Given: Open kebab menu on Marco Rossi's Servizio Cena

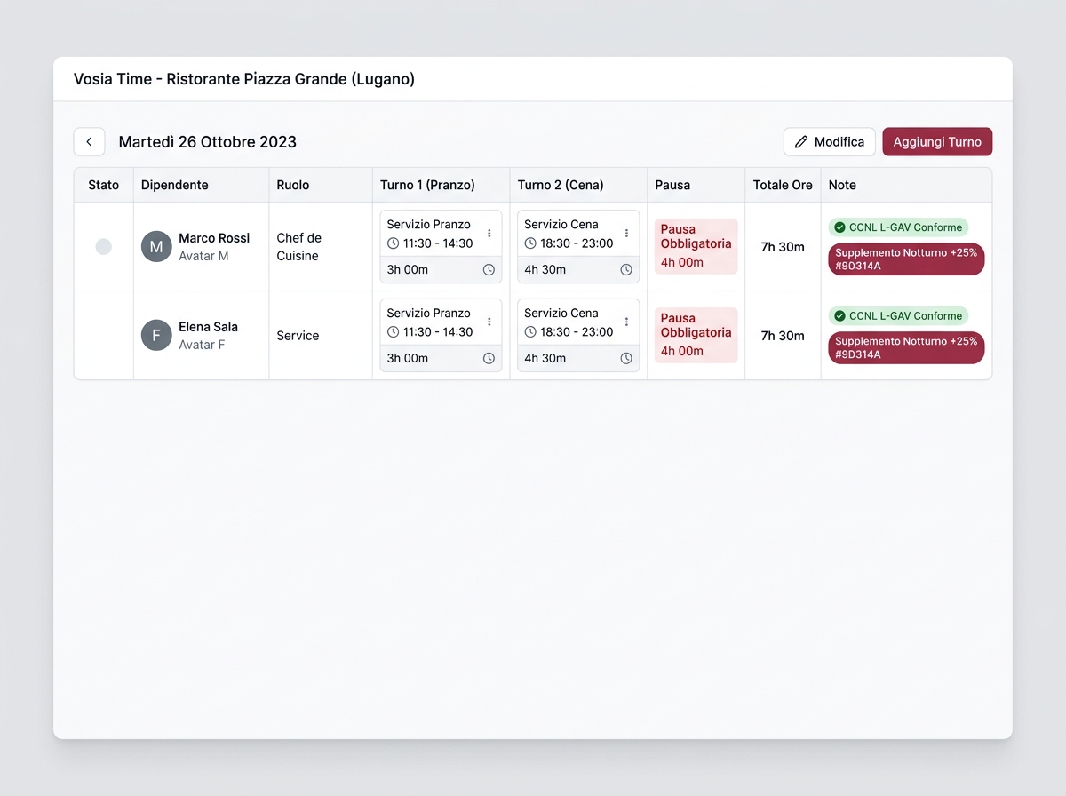Looking at the screenshot, I should 626,234.
